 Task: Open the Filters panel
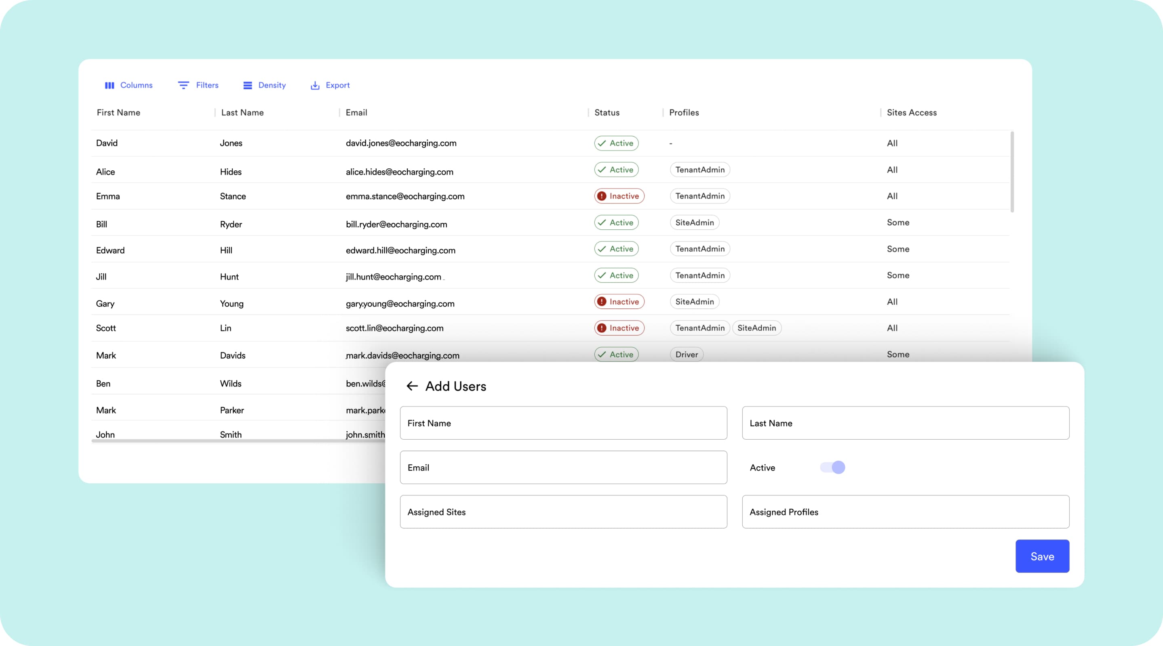tap(198, 85)
